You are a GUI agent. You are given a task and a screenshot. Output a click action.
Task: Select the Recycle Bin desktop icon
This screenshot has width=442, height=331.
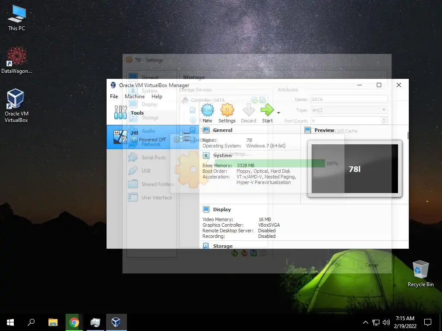pyautogui.click(x=420, y=274)
